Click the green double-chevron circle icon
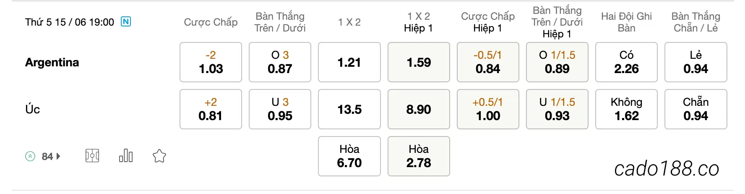 point(30,156)
